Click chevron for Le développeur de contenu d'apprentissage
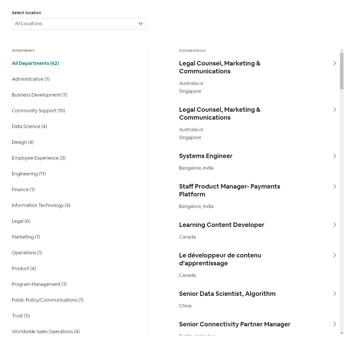The height and width of the screenshot is (349, 354). coord(335,255)
